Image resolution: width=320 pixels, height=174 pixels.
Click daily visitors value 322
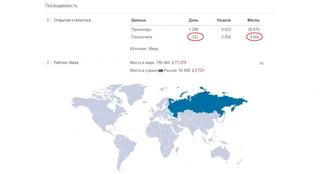click(195, 37)
